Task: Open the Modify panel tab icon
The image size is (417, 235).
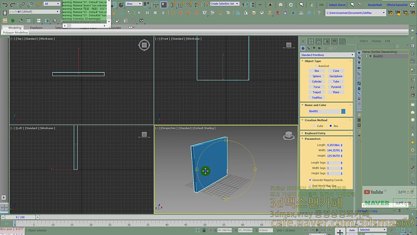Action: pyautogui.click(x=311, y=41)
